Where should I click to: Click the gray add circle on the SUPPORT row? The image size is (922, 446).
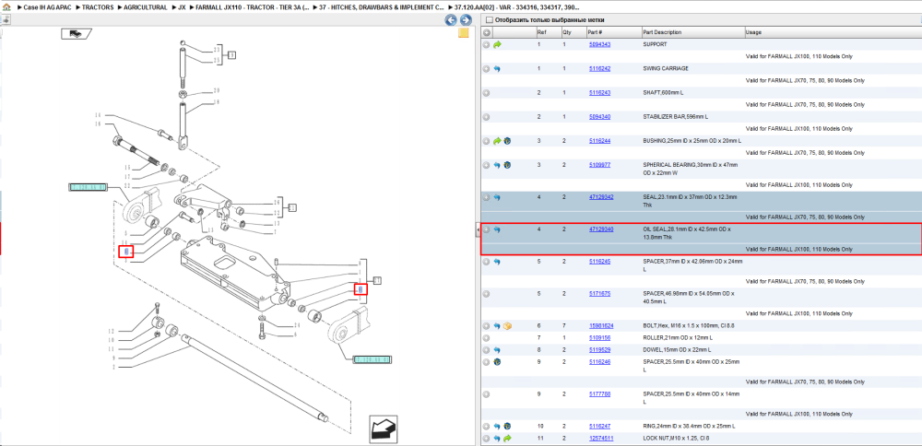pos(486,44)
